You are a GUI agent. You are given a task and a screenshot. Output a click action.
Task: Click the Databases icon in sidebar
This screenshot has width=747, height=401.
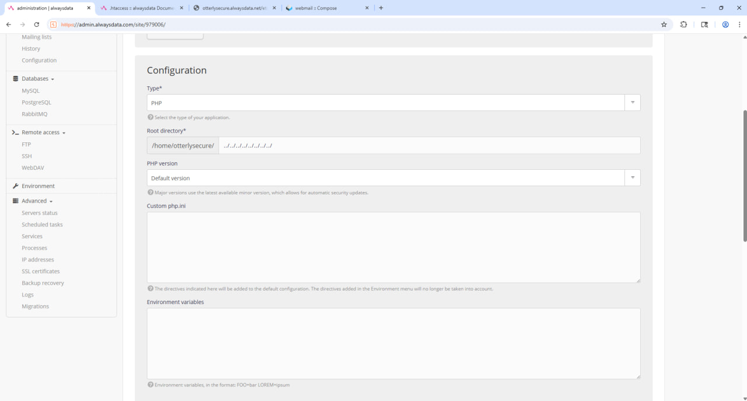click(16, 79)
